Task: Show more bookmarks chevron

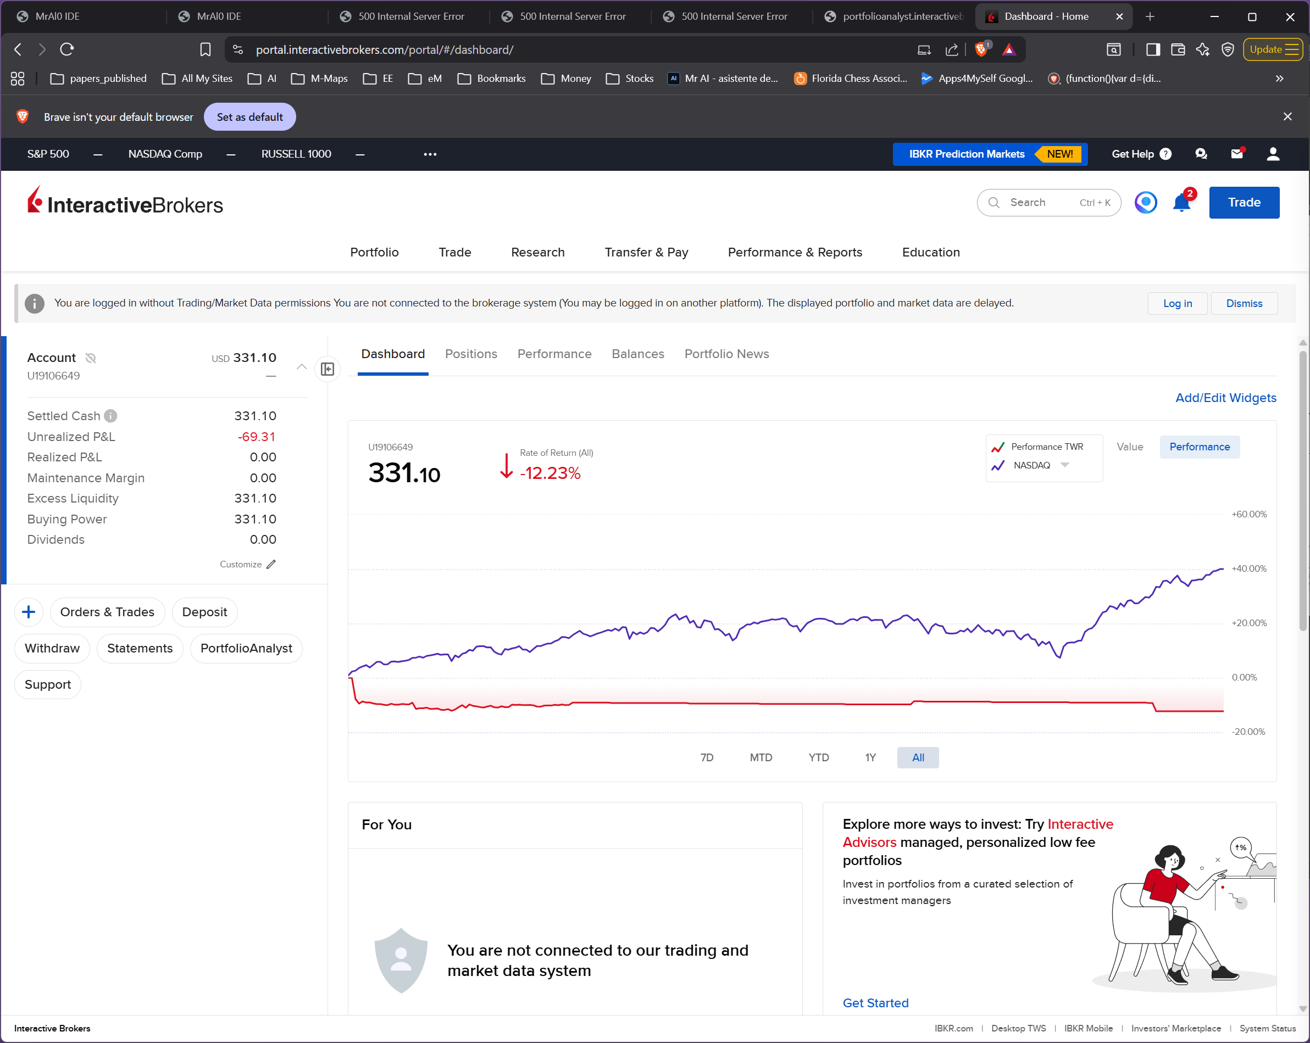Action: click(1279, 79)
